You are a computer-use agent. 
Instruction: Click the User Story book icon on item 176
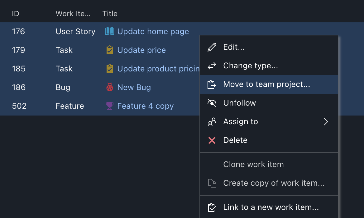click(x=110, y=31)
